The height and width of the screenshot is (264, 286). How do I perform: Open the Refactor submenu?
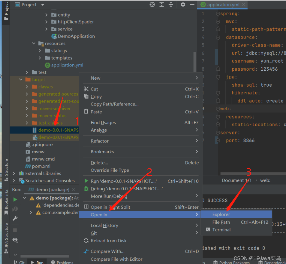(x=141, y=141)
